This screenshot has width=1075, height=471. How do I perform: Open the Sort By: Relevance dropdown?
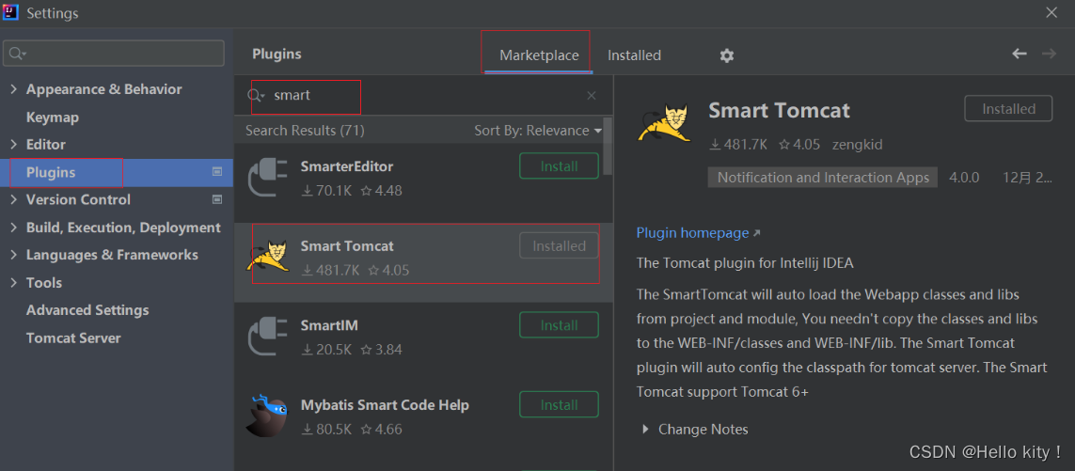pyautogui.click(x=538, y=131)
